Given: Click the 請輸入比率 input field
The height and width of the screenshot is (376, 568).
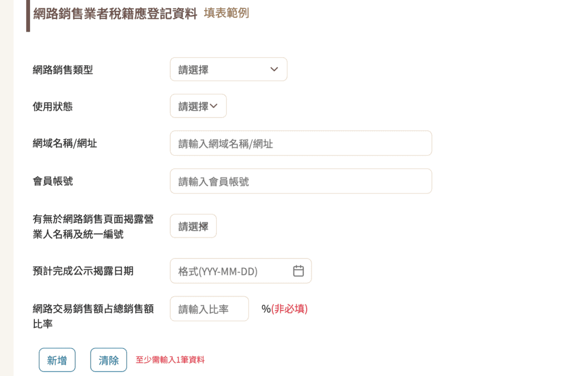Looking at the screenshot, I should [209, 309].
